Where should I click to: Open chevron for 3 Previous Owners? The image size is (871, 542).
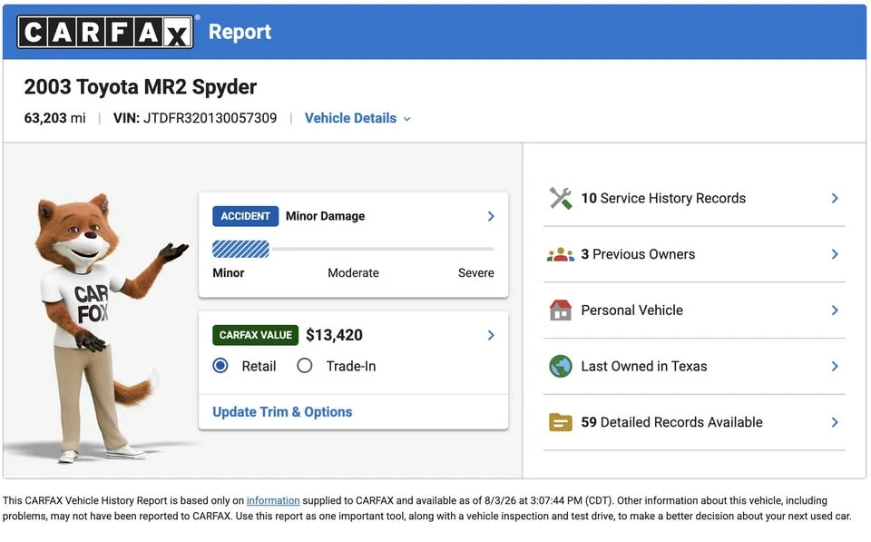click(835, 254)
